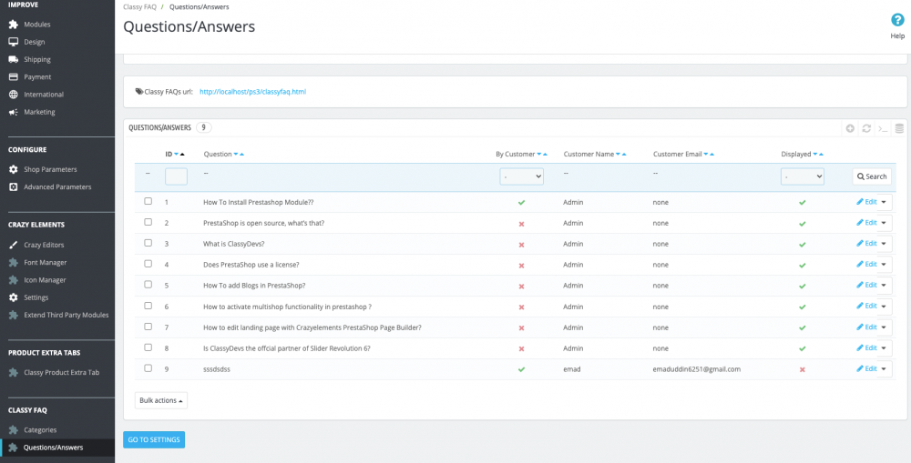Click the Design monitor icon in sidebar
Image resolution: width=911 pixels, height=463 pixels.
(x=14, y=42)
